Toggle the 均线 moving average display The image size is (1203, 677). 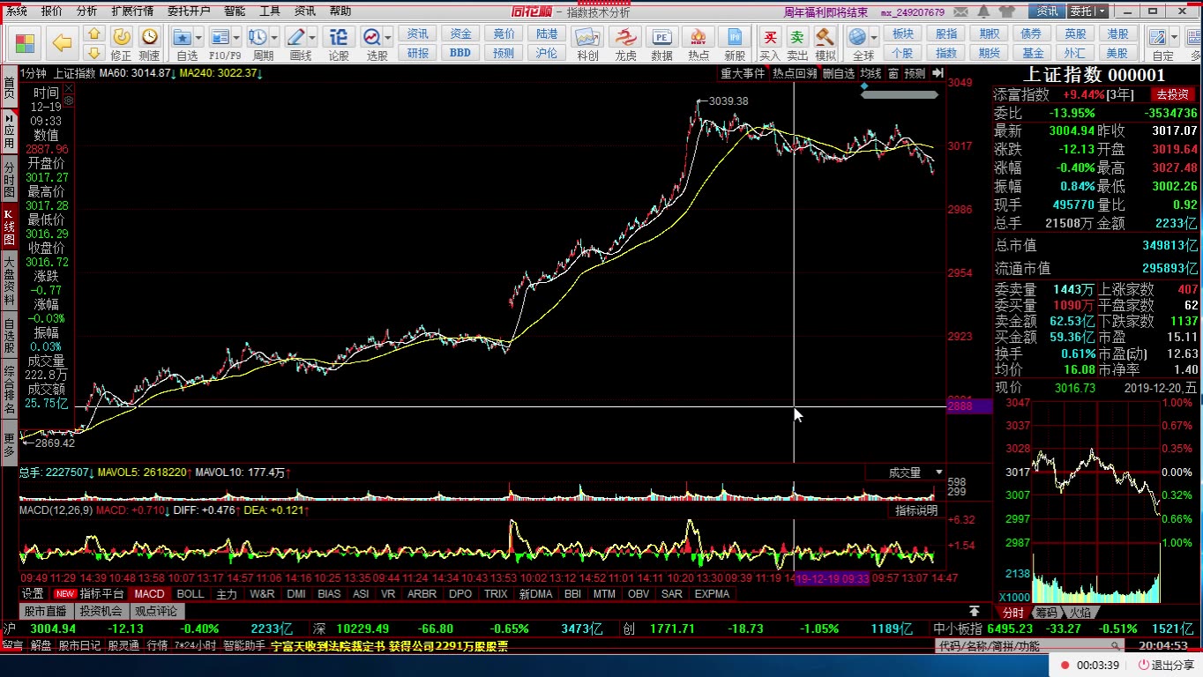click(871, 74)
